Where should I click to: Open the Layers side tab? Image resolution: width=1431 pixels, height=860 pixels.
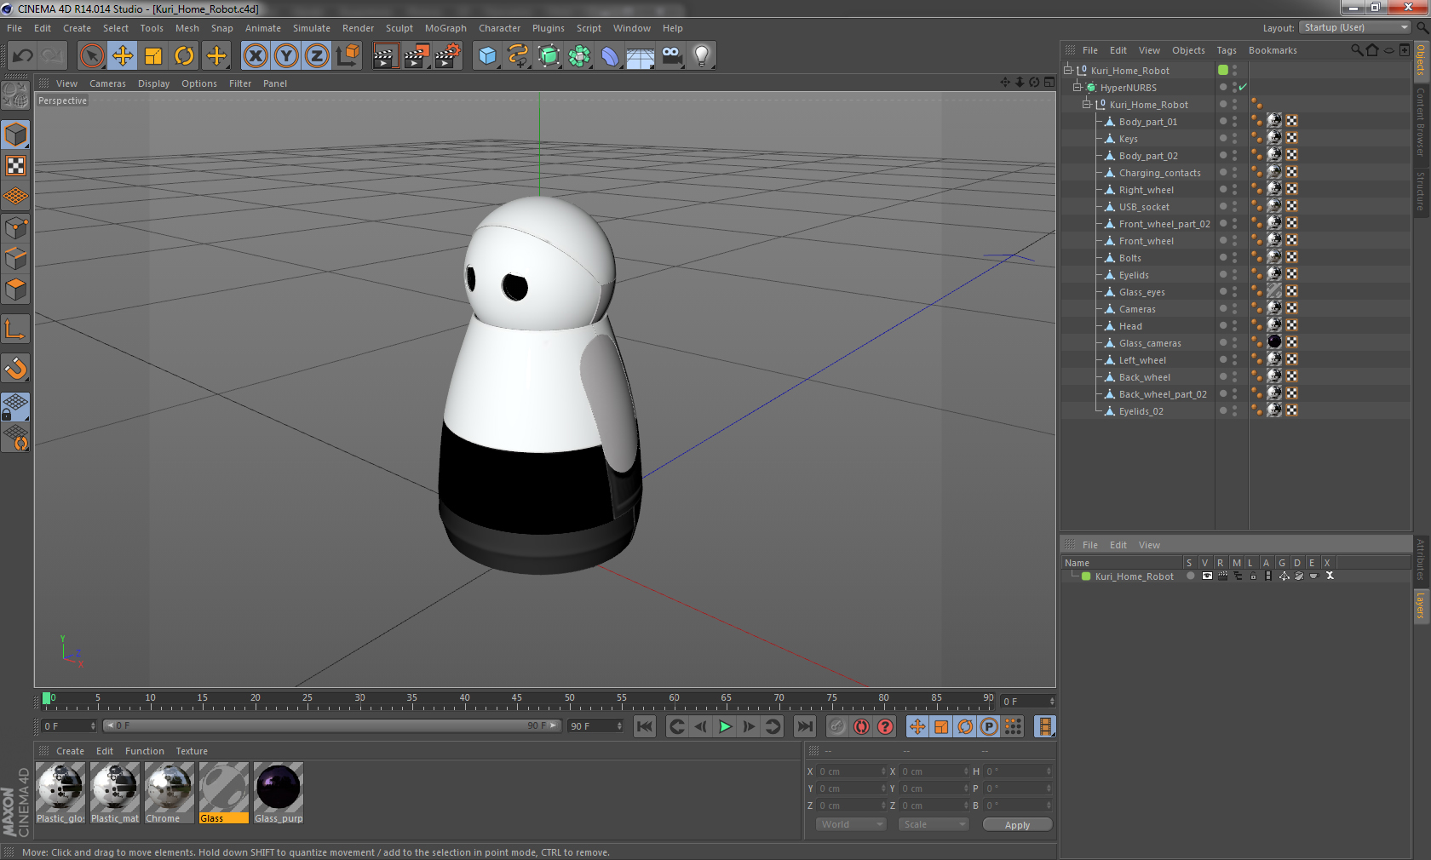click(1421, 605)
